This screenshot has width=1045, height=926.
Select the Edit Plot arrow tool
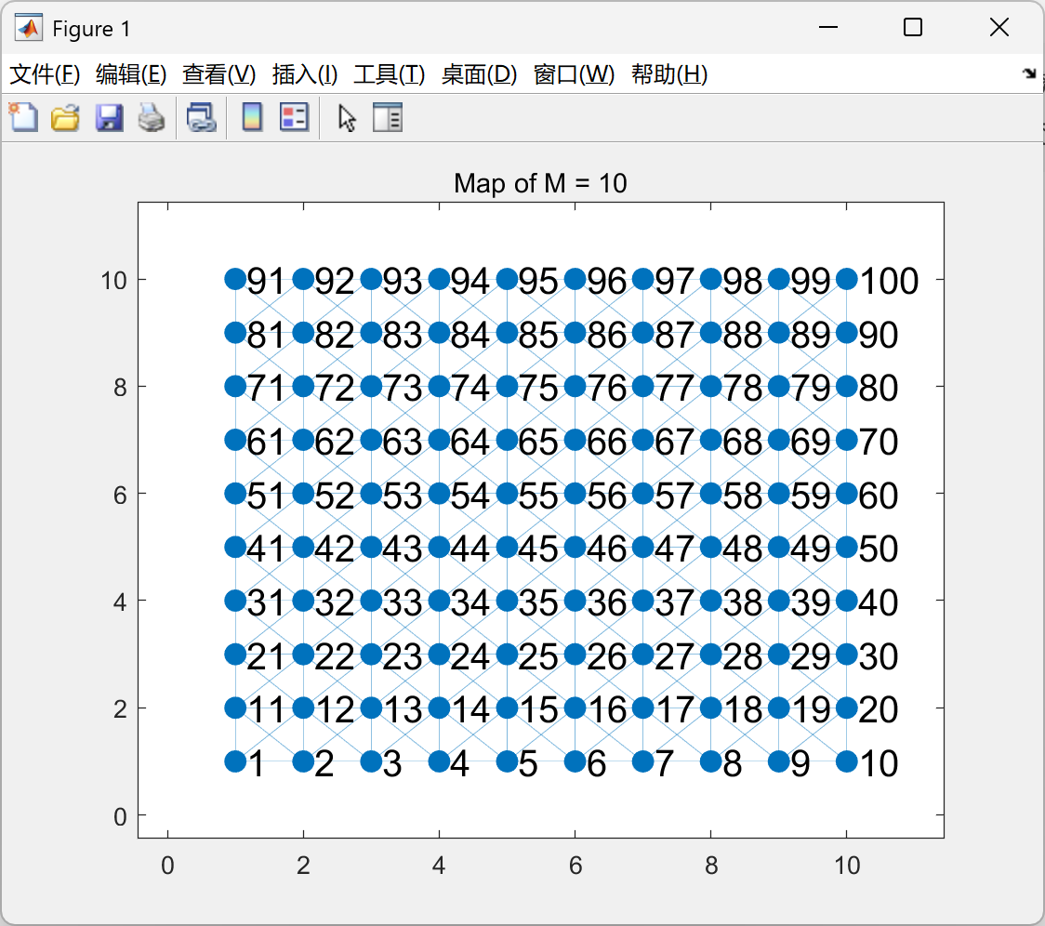(347, 118)
